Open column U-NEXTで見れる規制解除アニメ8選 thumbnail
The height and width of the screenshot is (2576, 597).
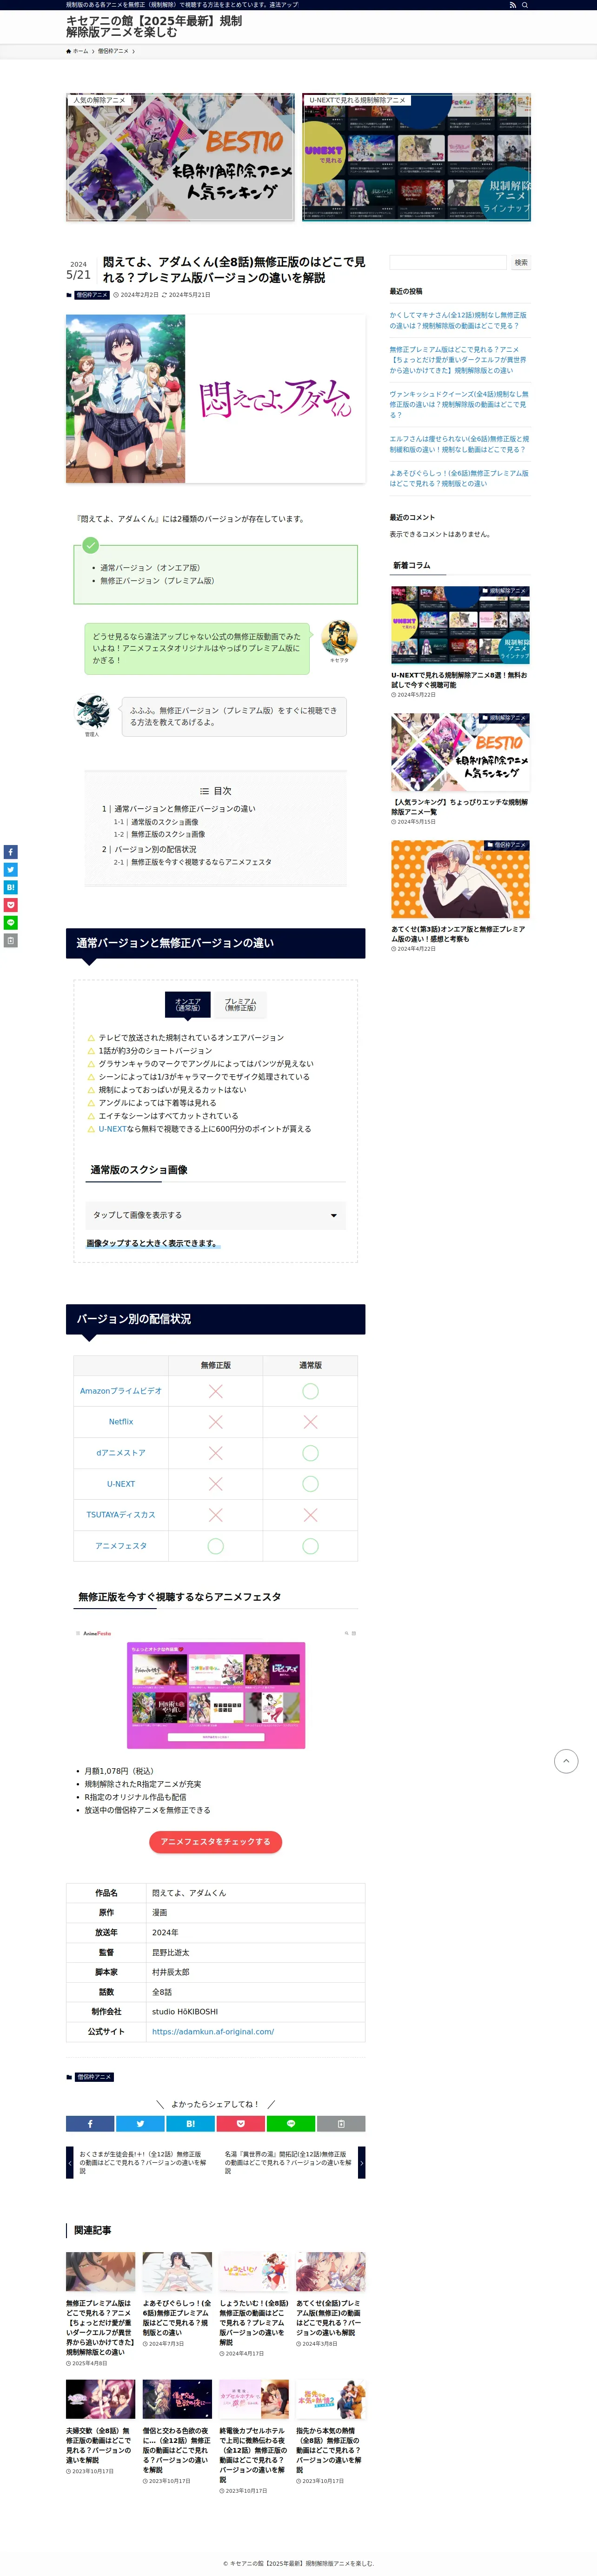click(x=460, y=625)
